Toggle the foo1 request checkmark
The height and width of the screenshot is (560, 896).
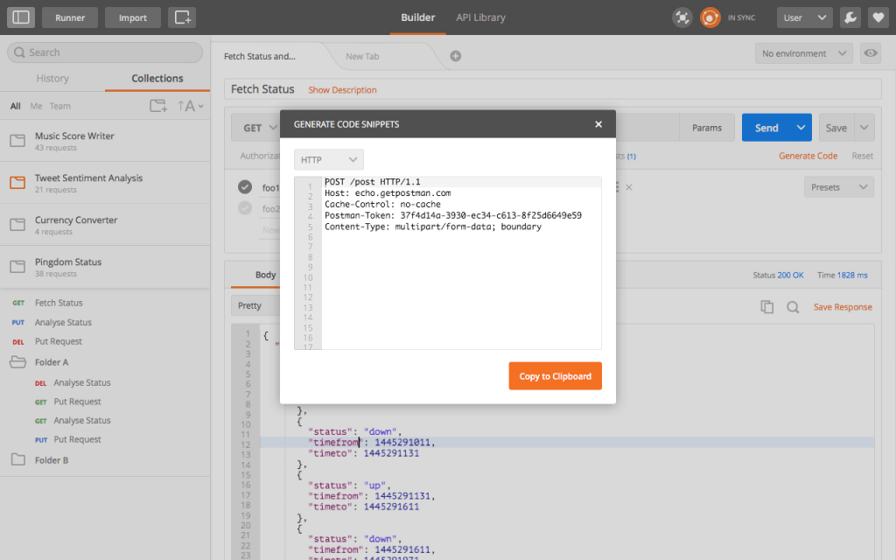point(246,186)
